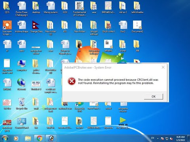Select the computer desktop icon

(22, 65)
